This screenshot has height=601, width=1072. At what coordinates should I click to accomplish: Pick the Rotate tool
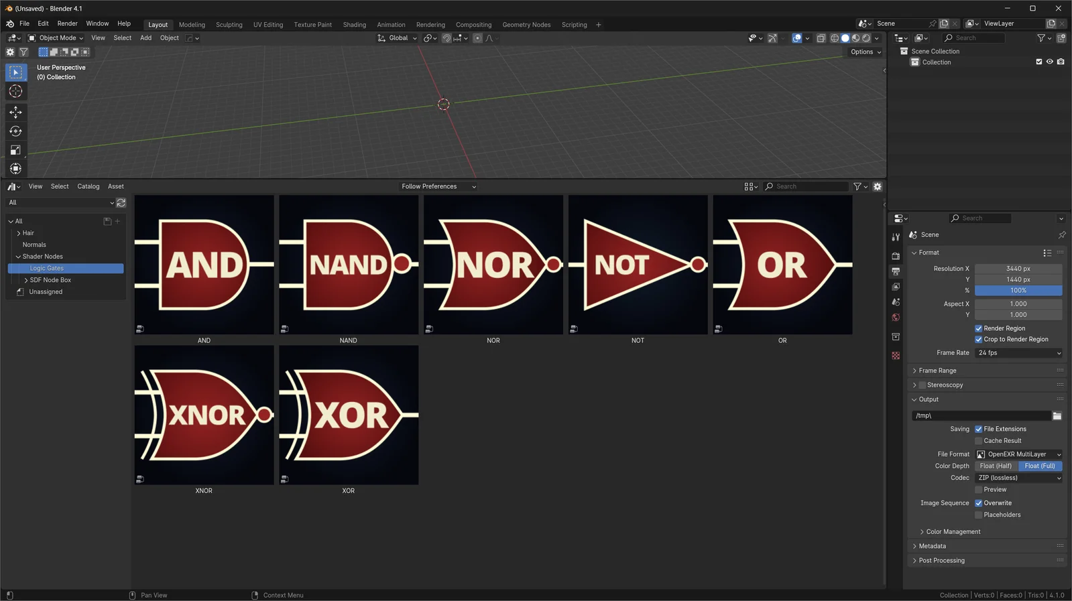[x=15, y=131]
